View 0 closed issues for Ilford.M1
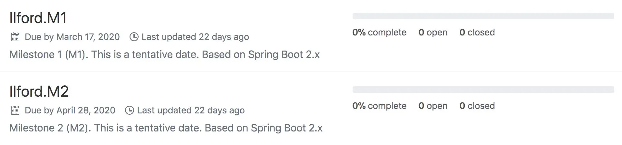Viewport: 622px width, 145px height. [477, 32]
